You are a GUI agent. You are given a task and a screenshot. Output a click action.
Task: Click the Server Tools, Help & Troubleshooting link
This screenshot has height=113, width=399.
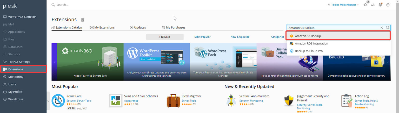(x=366, y=102)
